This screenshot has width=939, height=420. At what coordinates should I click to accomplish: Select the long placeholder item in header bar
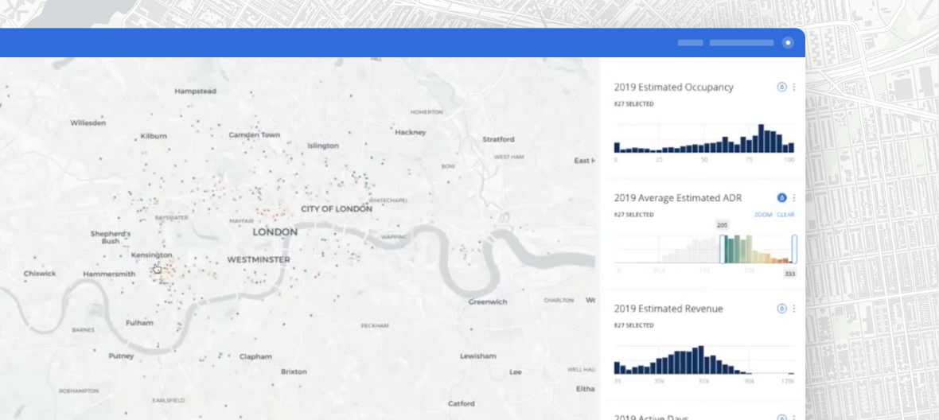[x=741, y=43]
